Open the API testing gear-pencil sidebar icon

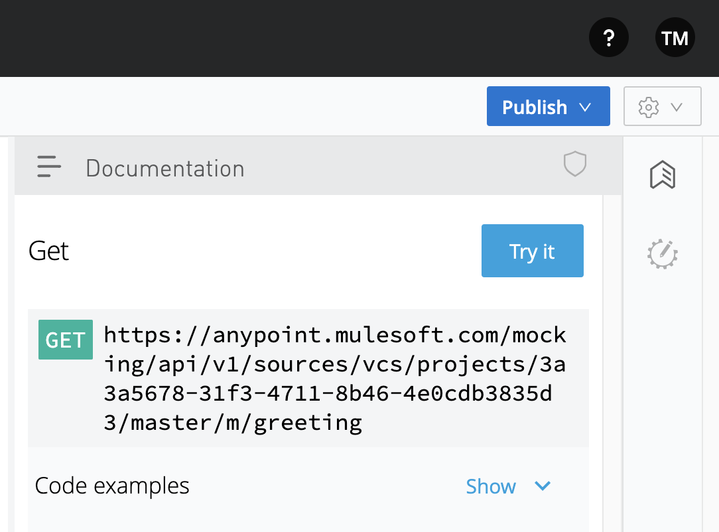click(x=662, y=253)
